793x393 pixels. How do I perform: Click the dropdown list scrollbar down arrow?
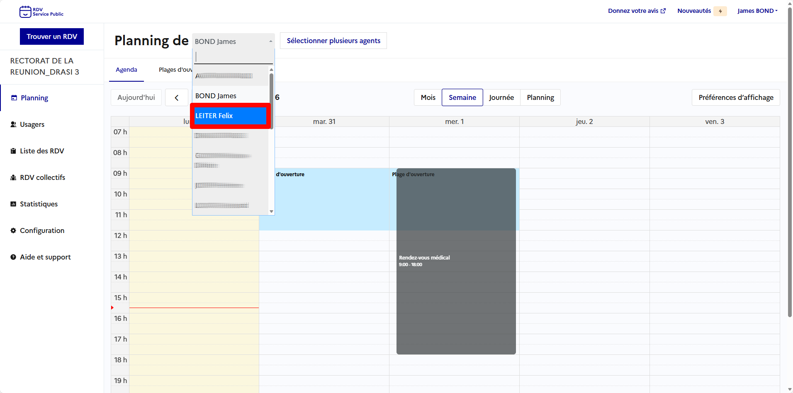coord(271,211)
